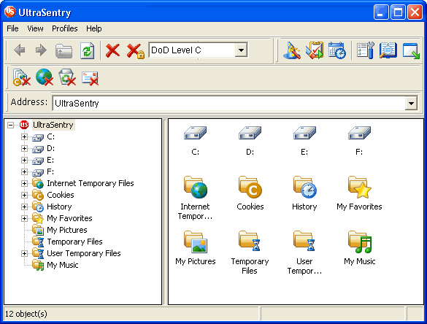Click the Forward arrow toolbar button
Viewport: 427px width, 324px height.
click(41, 50)
